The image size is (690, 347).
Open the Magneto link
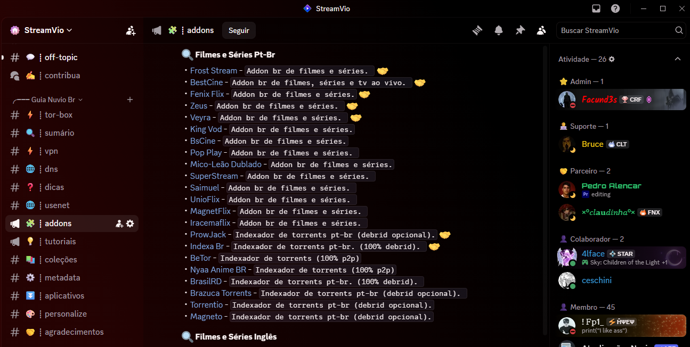(206, 317)
